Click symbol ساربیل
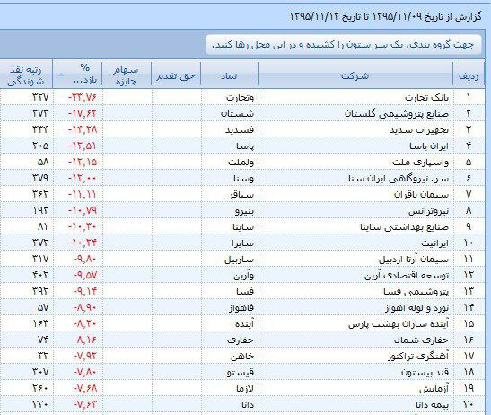491x415 pixels. click(239, 260)
